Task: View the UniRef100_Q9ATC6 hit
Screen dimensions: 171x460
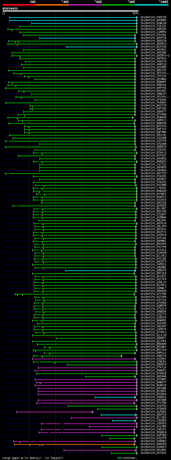Action: coord(153,415)
